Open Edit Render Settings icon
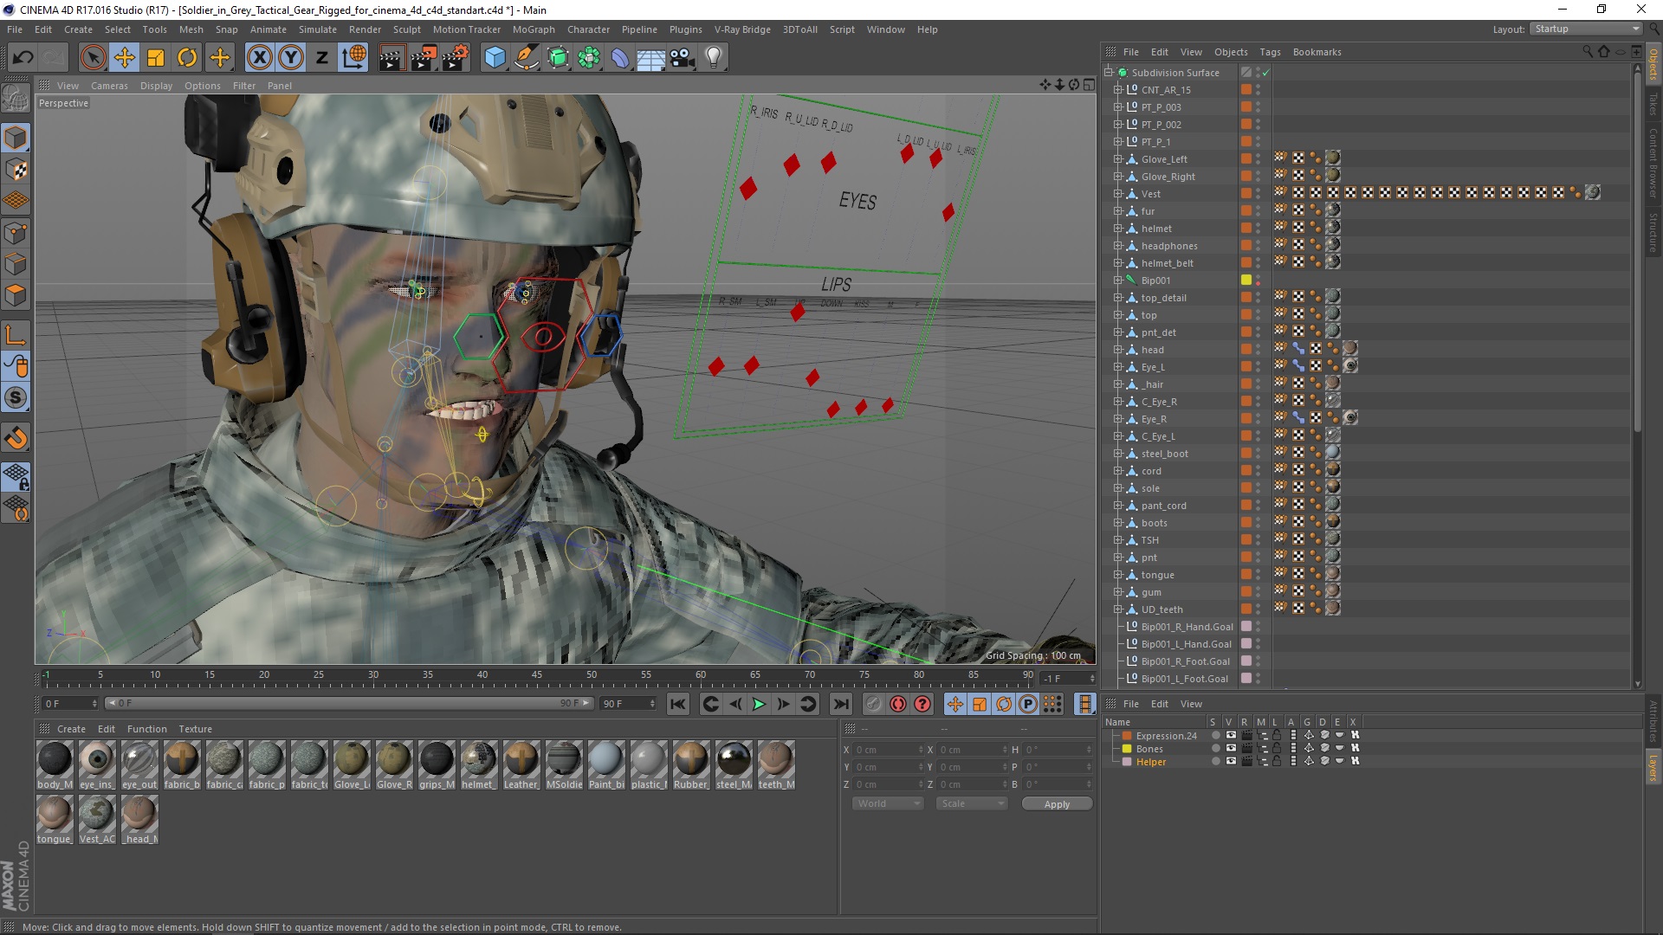The width and height of the screenshot is (1663, 935). tap(456, 58)
